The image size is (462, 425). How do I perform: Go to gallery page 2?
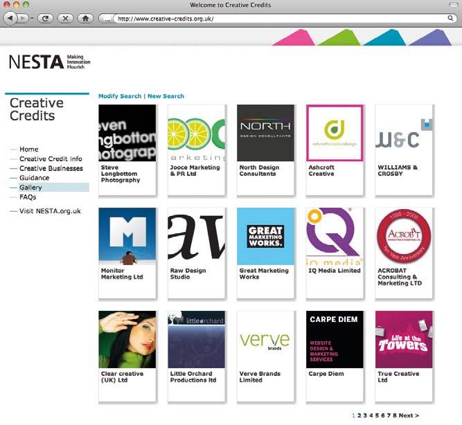[x=359, y=415]
